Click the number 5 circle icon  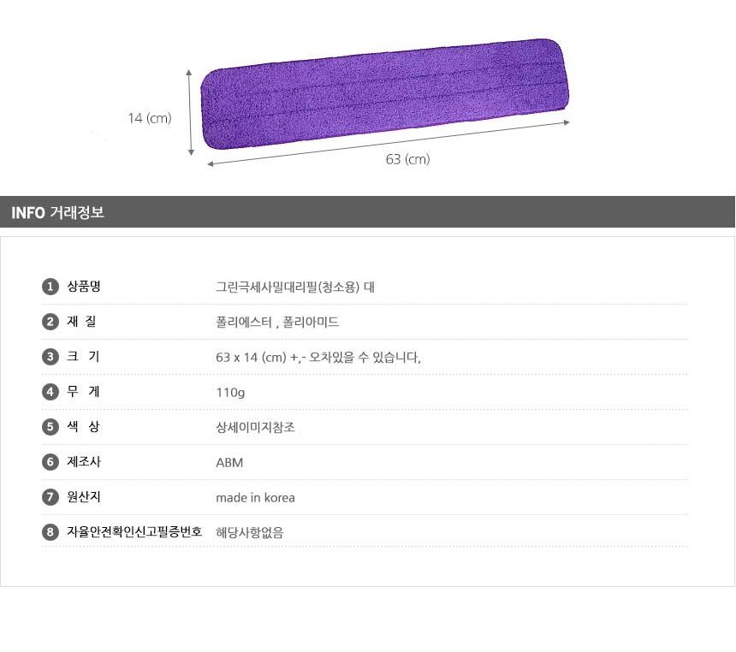(50, 427)
